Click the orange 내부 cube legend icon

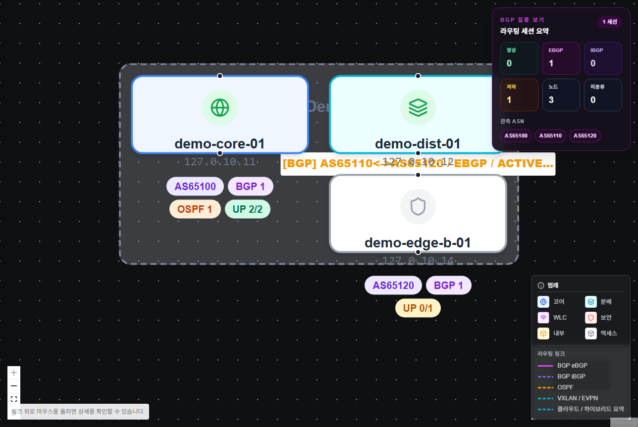[x=543, y=333]
